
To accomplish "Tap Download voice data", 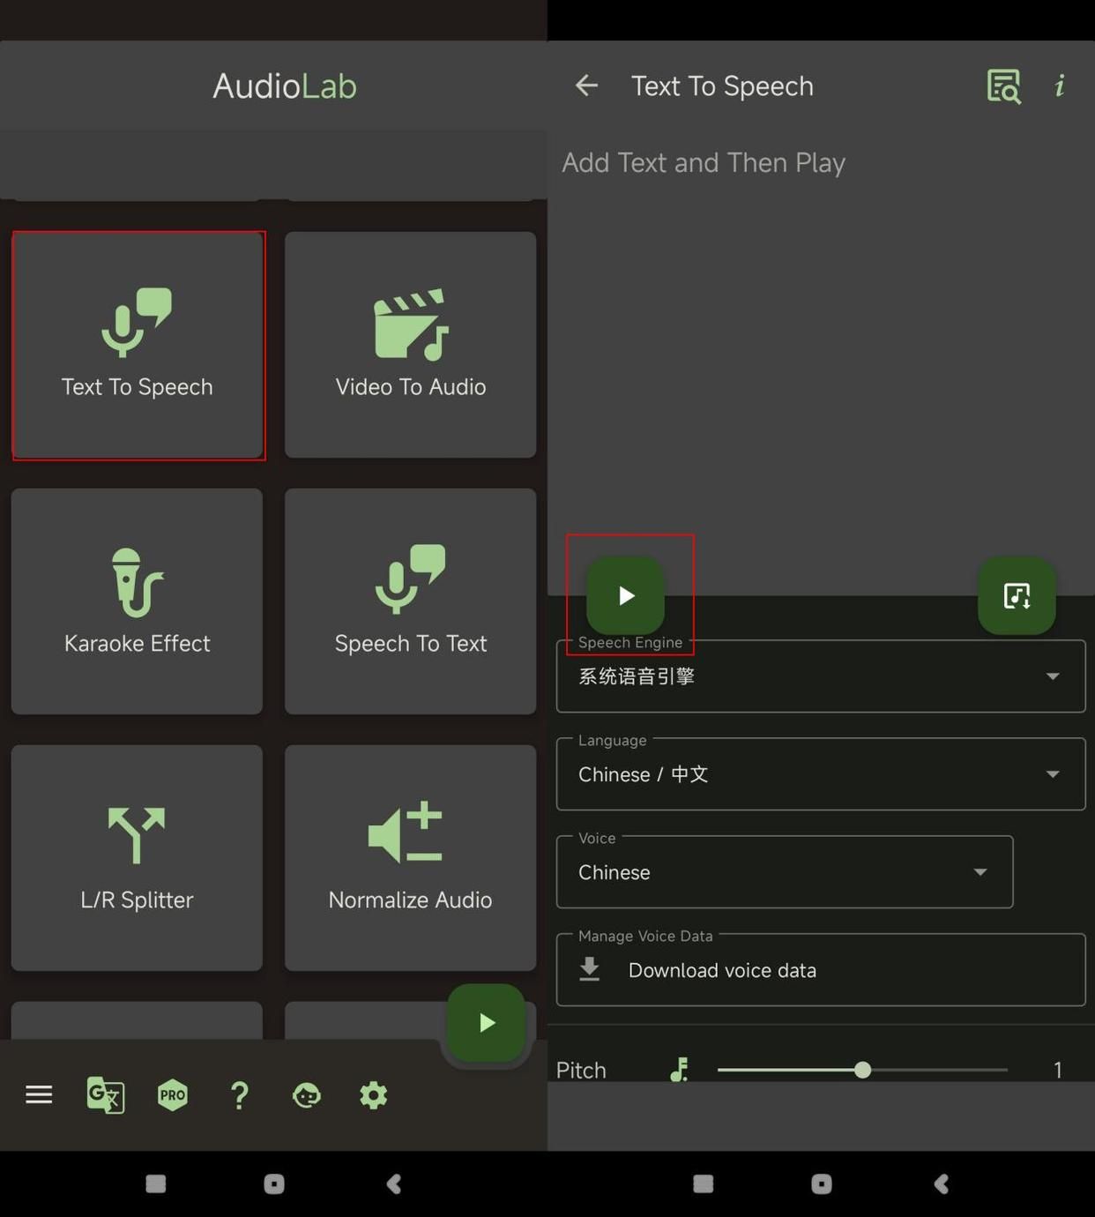I will 821,970.
